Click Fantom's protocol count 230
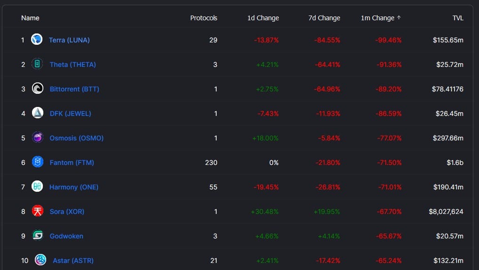479x270 pixels. point(211,163)
